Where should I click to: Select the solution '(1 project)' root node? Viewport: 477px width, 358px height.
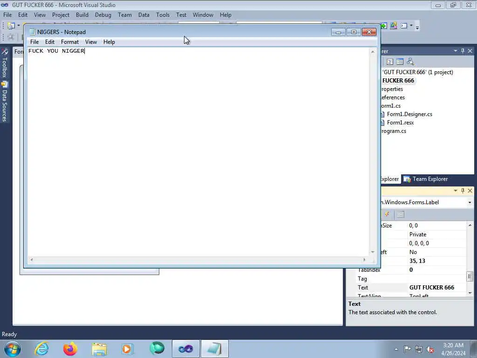coord(417,72)
